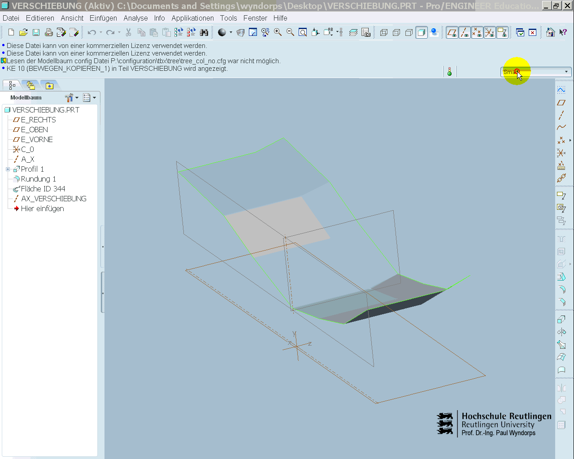Open the Smart selection filter dropdown
This screenshot has height=459, width=574.
tap(566, 72)
